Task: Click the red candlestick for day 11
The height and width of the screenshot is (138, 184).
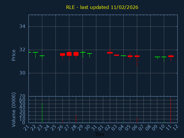Action: coord(171,56)
